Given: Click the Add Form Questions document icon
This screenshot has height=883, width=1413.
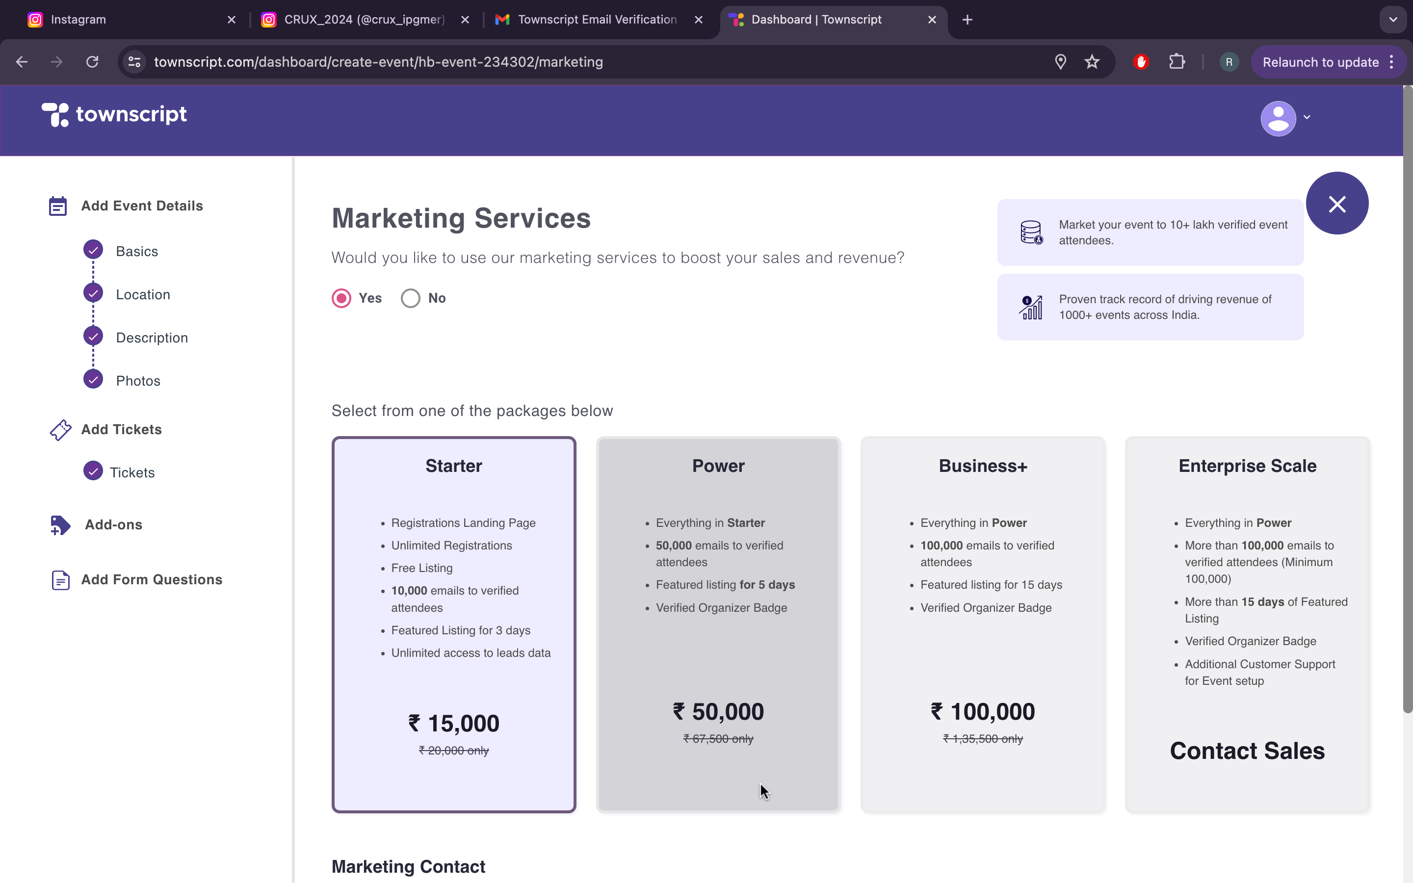Looking at the screenshot, I should coord(60,580).
